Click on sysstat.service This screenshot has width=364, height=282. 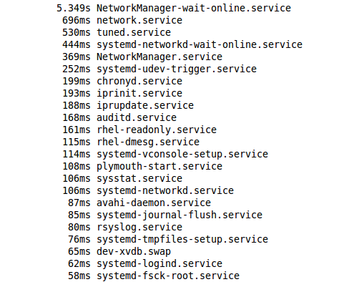point(139,178)
